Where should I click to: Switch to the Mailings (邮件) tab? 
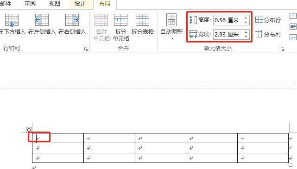pos(5,4)
